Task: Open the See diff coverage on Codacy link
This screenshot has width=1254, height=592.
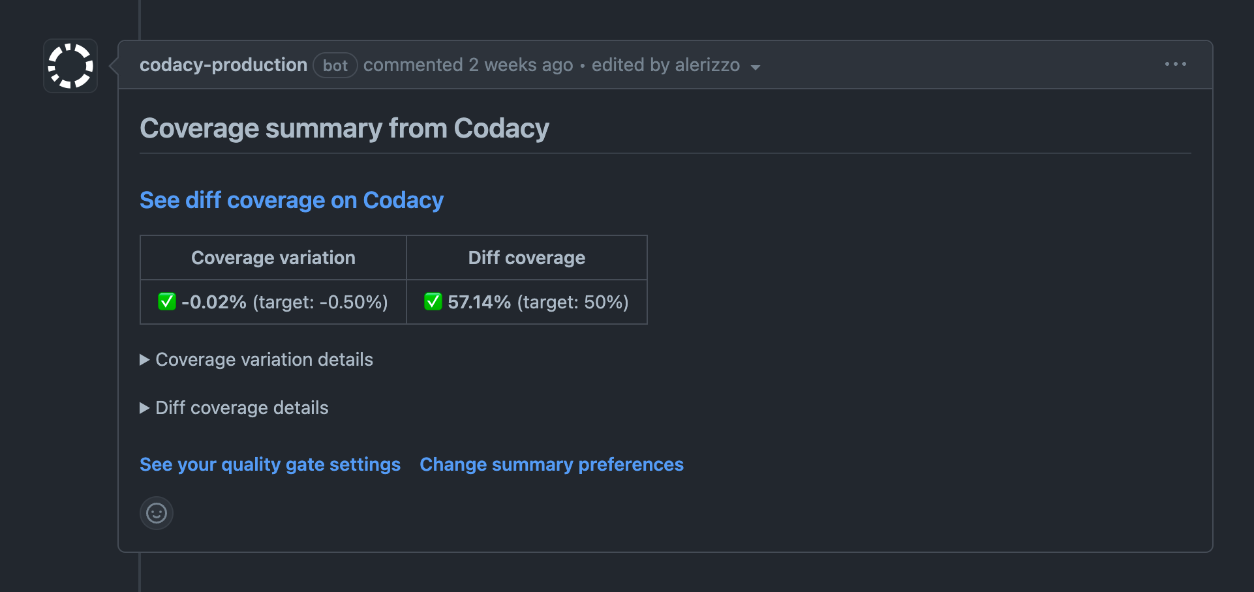Action: coord(291,200)
